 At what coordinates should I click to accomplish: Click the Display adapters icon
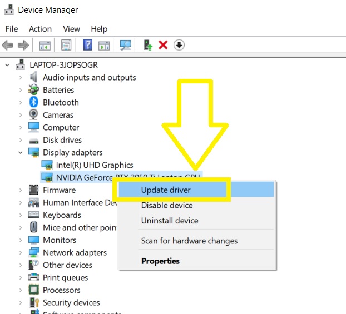click(34, 152)
